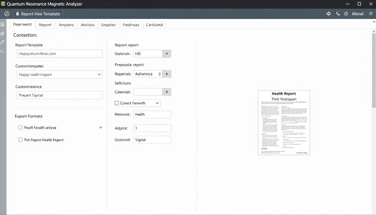Select the pencil edit icon in sidebar
376x215 pixels.
(2, 42)
